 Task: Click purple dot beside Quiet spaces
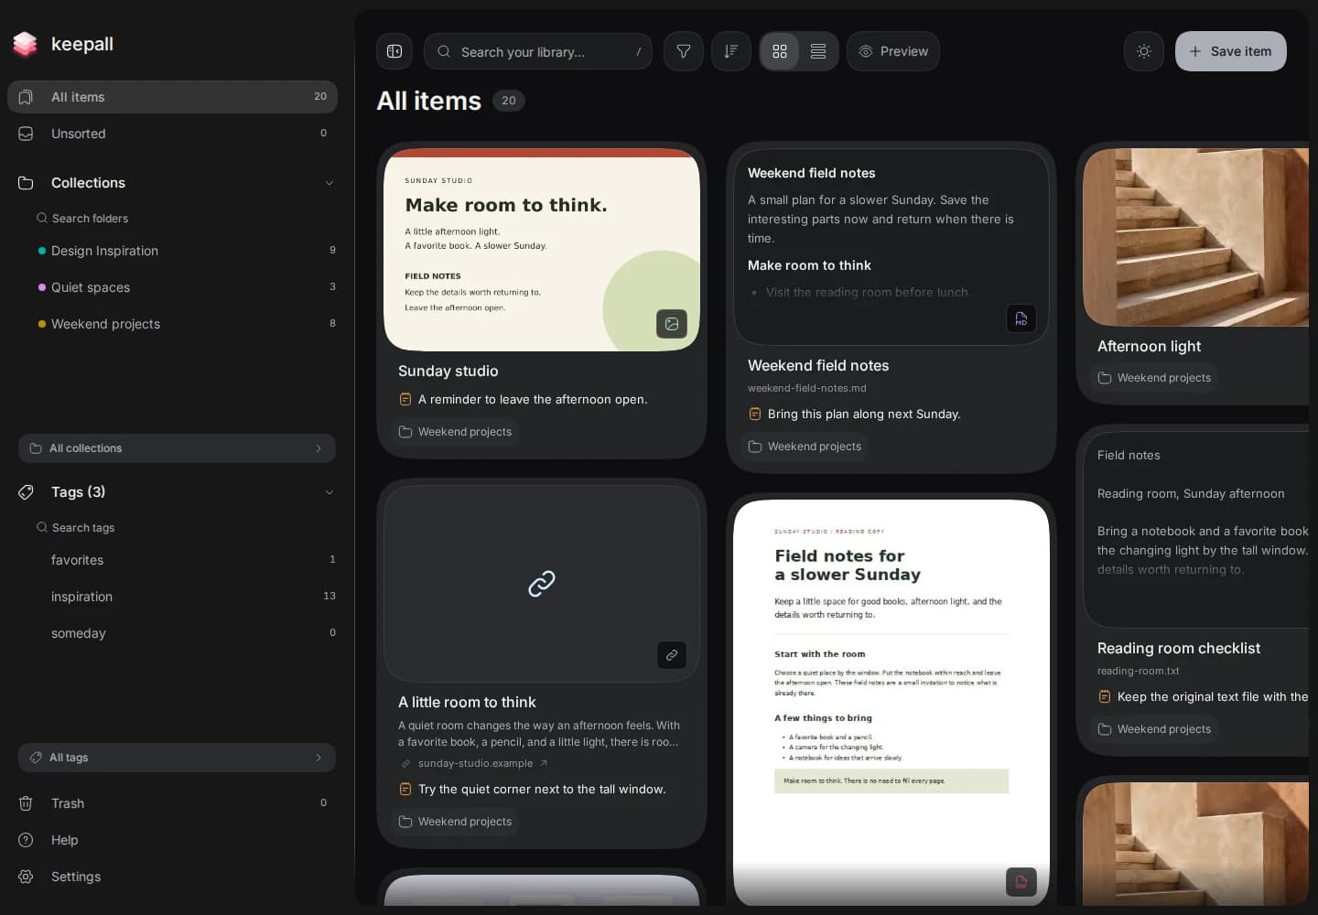(x=42, y=287)
